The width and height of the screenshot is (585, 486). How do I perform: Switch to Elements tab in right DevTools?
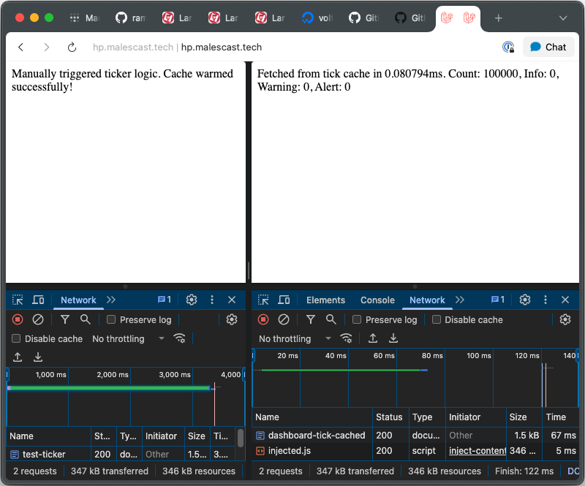pos(325,300)
